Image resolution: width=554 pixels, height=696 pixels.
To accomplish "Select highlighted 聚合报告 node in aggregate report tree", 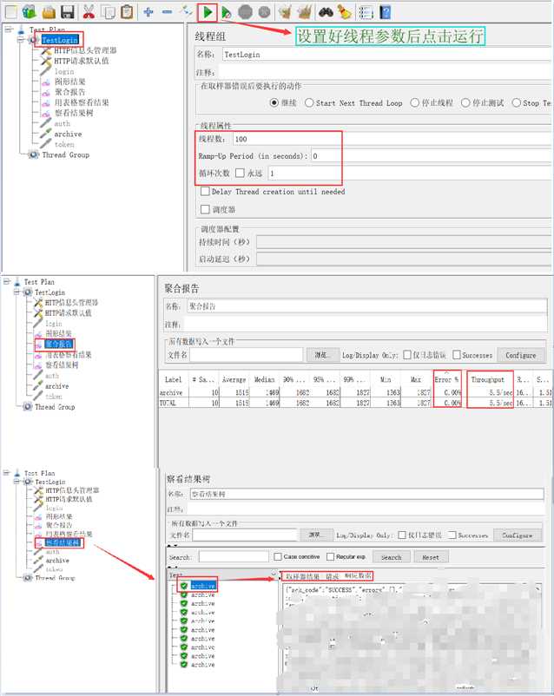I will click(x=58, y=344).
